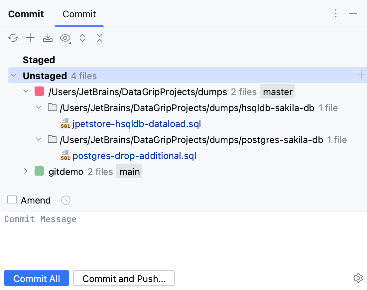Shelve changes using the tray icon
367x290 pixels.
(x=48, y=38)
